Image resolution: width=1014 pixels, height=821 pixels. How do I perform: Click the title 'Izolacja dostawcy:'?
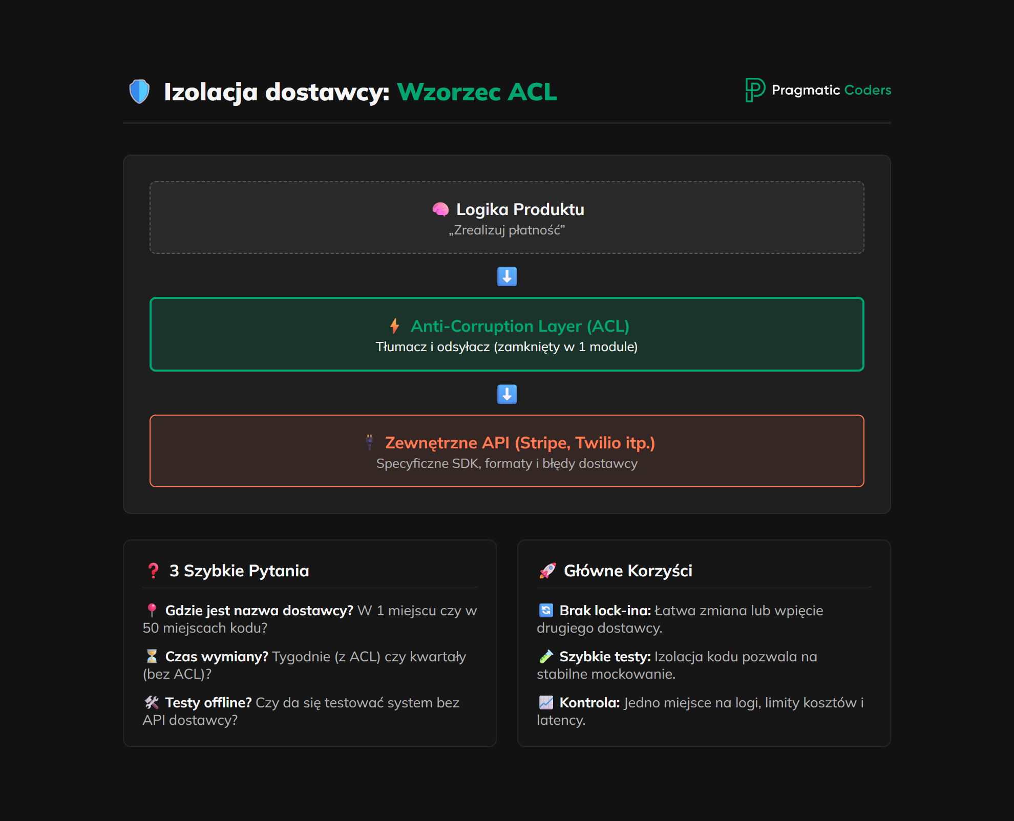(x=277, y=92)
